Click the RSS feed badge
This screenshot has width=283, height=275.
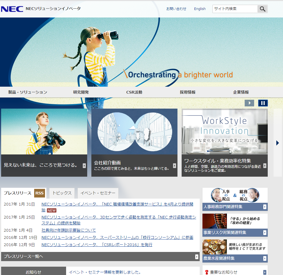pyautogui.click(x=39, y=193)
